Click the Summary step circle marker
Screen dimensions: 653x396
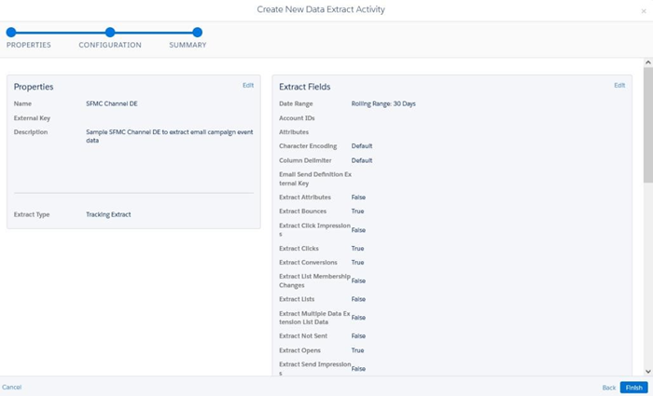[x=197, y=33]
